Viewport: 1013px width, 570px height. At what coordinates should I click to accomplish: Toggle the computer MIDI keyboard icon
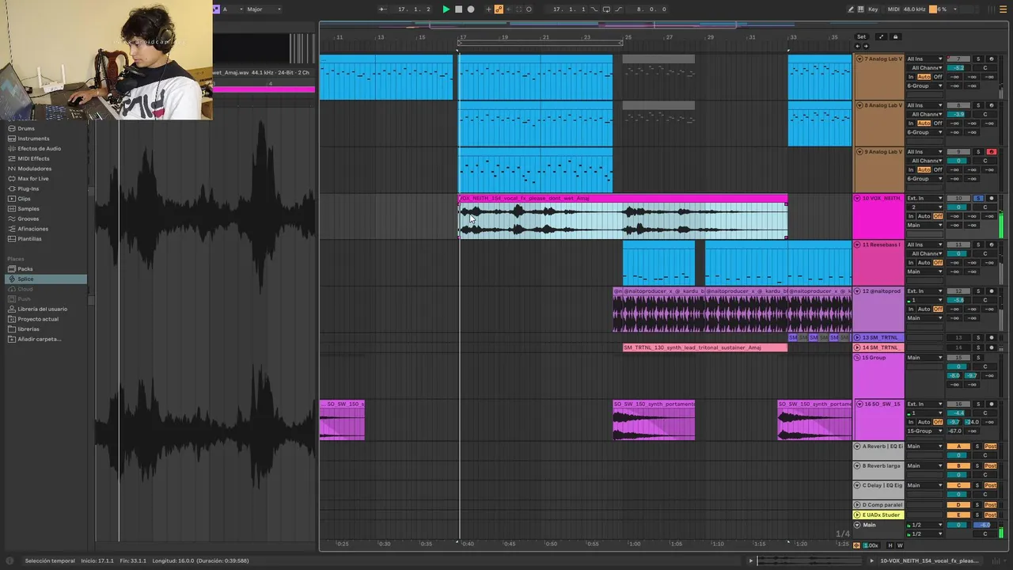pyautogui.click(x=862, y=9)
